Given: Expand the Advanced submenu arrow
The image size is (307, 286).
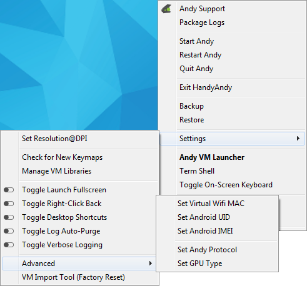Looking at the screenshot, I should (150, 264).
